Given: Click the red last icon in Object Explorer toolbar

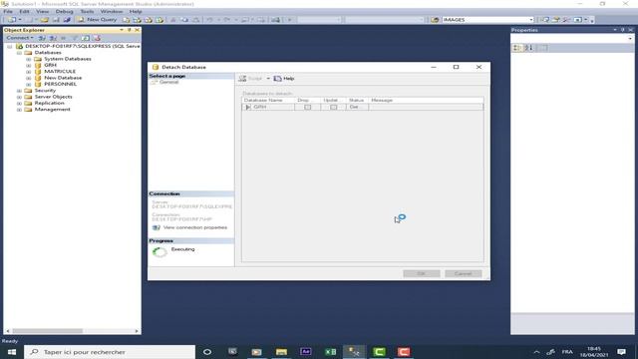Looking at the screenshot, I should (97, 38).
